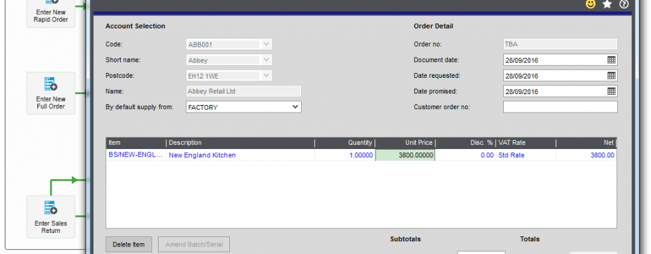Open the supply from FACTORY dropdown

tap(295, 107)
